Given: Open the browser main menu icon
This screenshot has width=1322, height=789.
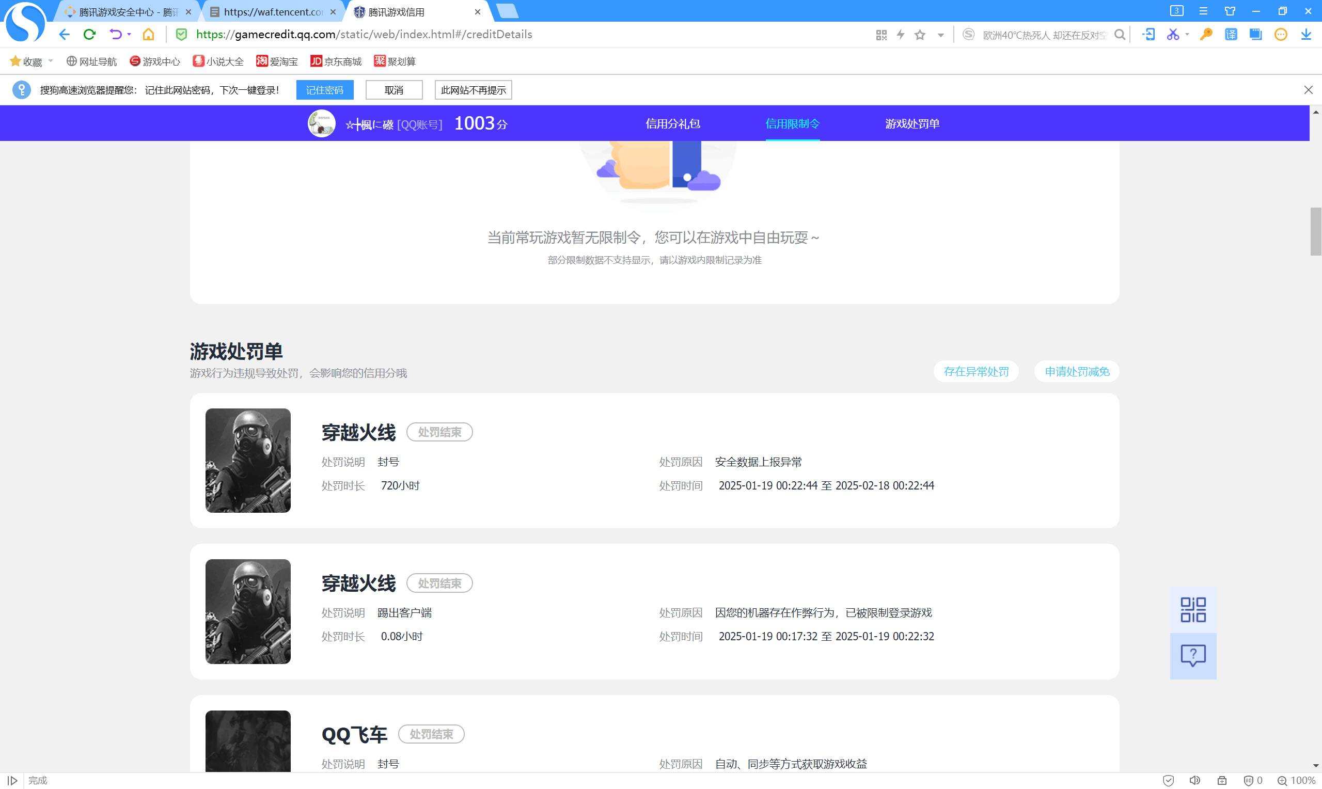Looking at the screenshot, I should coord(1203,11).
